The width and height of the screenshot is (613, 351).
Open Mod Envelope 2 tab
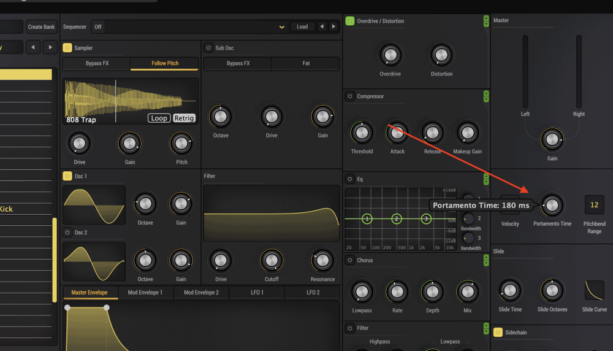pyautogui.click(x=201, y=292)
